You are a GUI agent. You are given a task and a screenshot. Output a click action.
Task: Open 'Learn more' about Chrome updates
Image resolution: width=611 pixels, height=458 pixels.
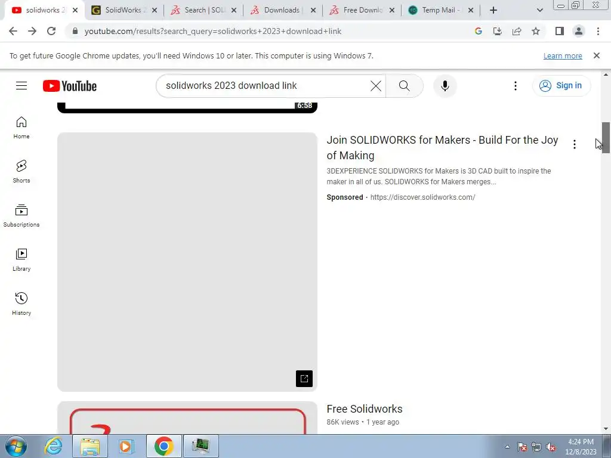pos(563,55)
